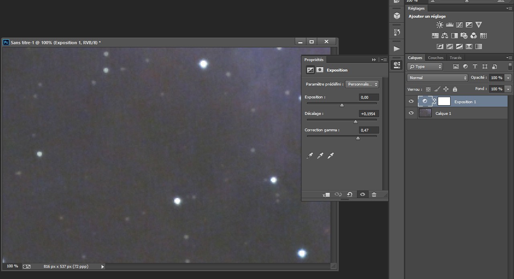This screenshot has width=514, height=279.
Task: Filter layers by pixel layers
Action: (x=456, y=67)
